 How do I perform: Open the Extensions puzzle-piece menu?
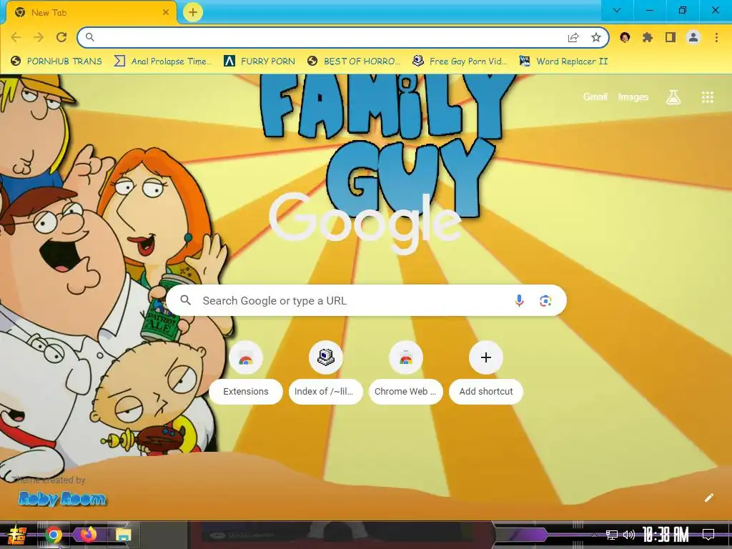648,37
